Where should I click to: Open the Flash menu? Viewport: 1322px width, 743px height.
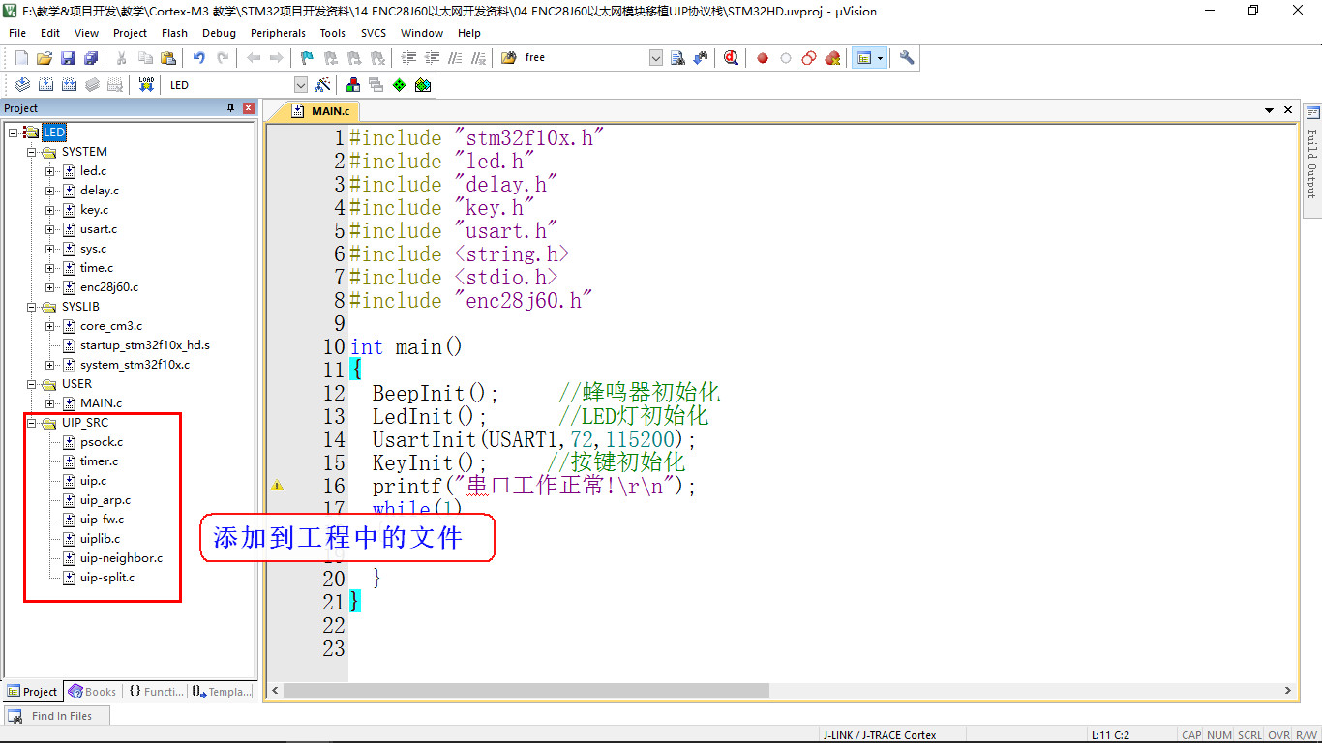point(174,33)
